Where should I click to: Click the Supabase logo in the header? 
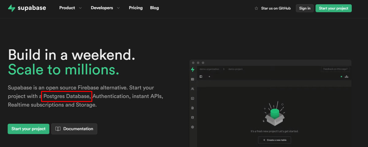point(27,8)
